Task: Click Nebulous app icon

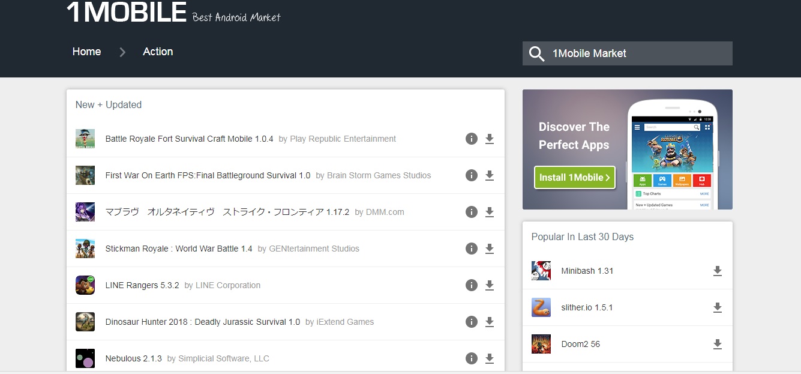Action: coord(85,358)
